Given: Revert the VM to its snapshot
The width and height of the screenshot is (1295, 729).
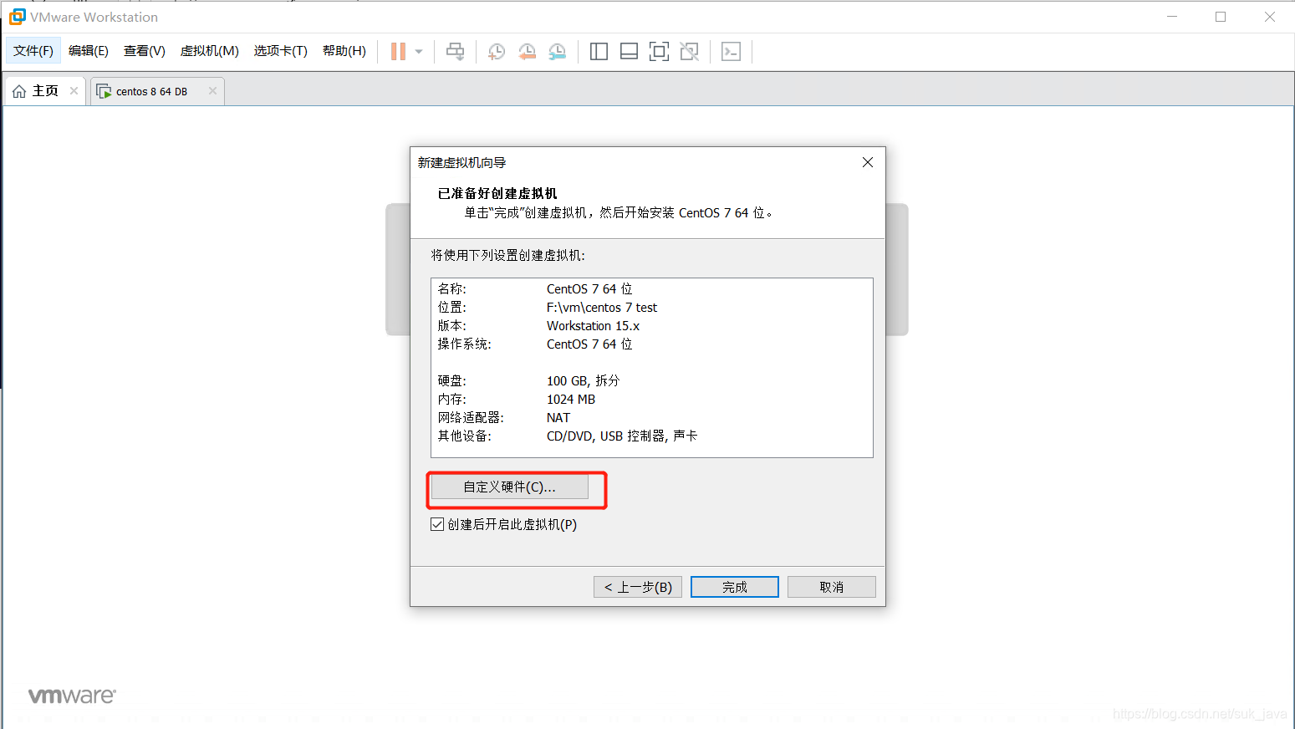Looking at the screenshot, I should tap(527, 51).
